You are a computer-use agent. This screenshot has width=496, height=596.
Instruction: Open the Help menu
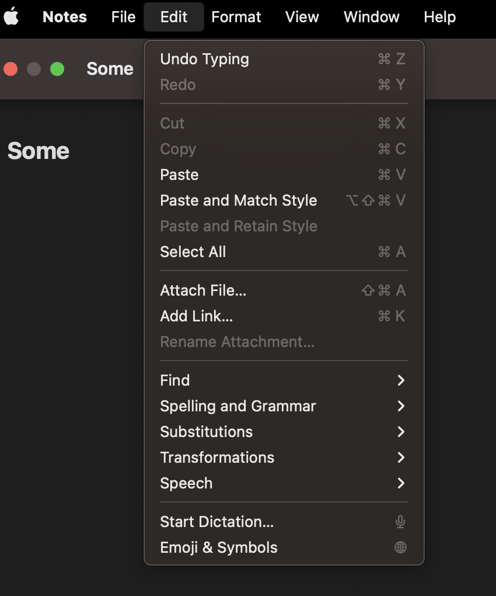(439, 17)
